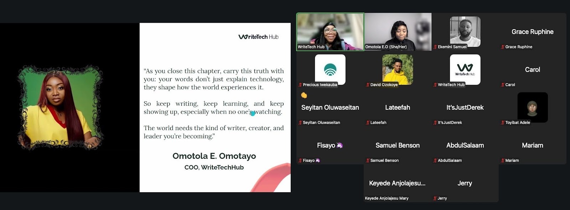Image resolution: width=570 pixels, height=210 pixels.
Task: Click the muted mic icon beside David Ozokoye
Action: tap(368, 85)
